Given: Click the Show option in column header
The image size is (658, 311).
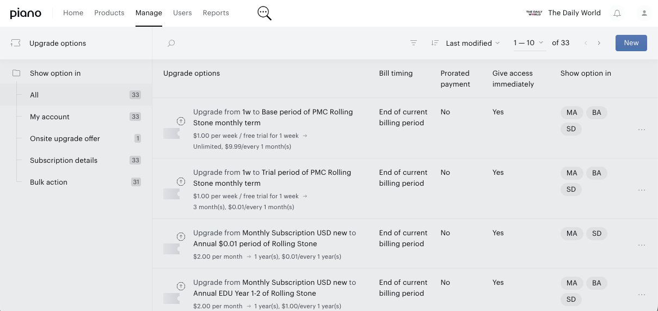Looking at the screenshot, I should [x=586, y=73].
